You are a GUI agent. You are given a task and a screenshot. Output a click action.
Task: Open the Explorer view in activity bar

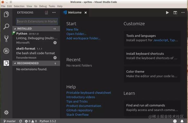click(x=6, y=14)
